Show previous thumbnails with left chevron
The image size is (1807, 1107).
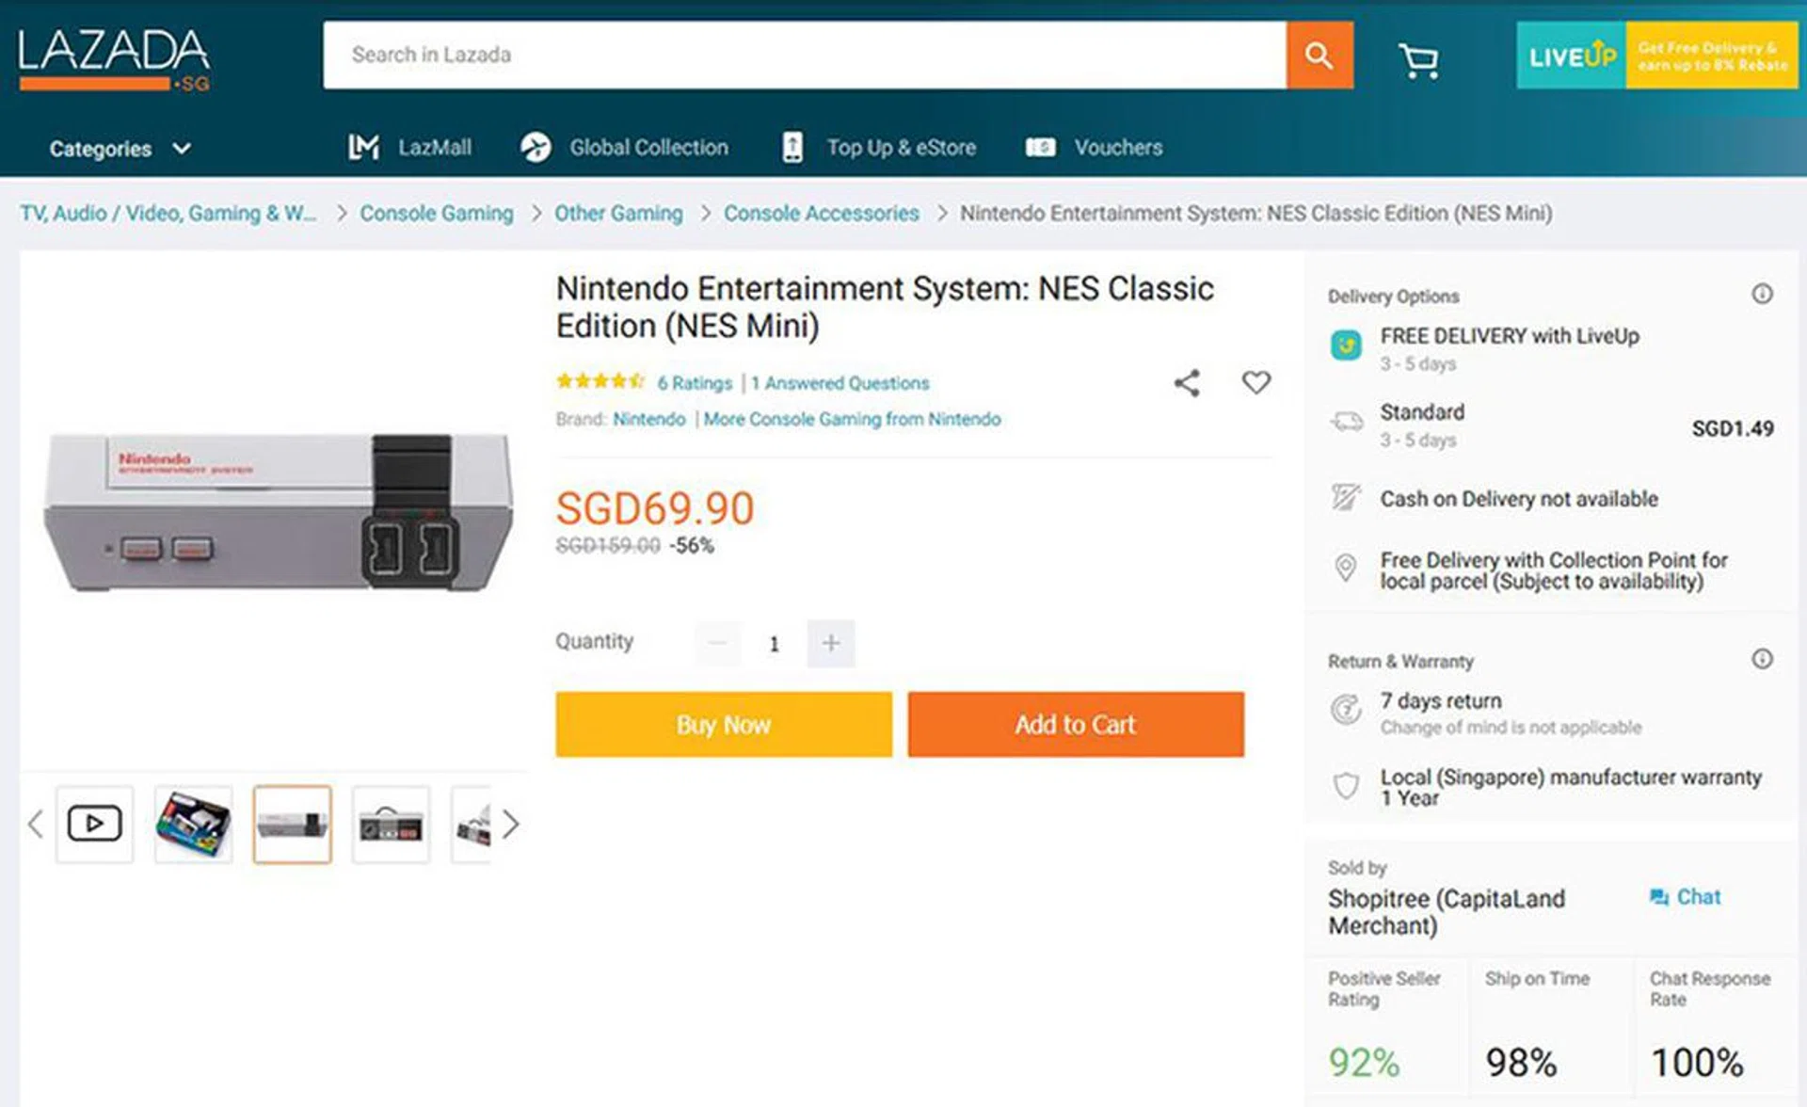pos(36,825)
